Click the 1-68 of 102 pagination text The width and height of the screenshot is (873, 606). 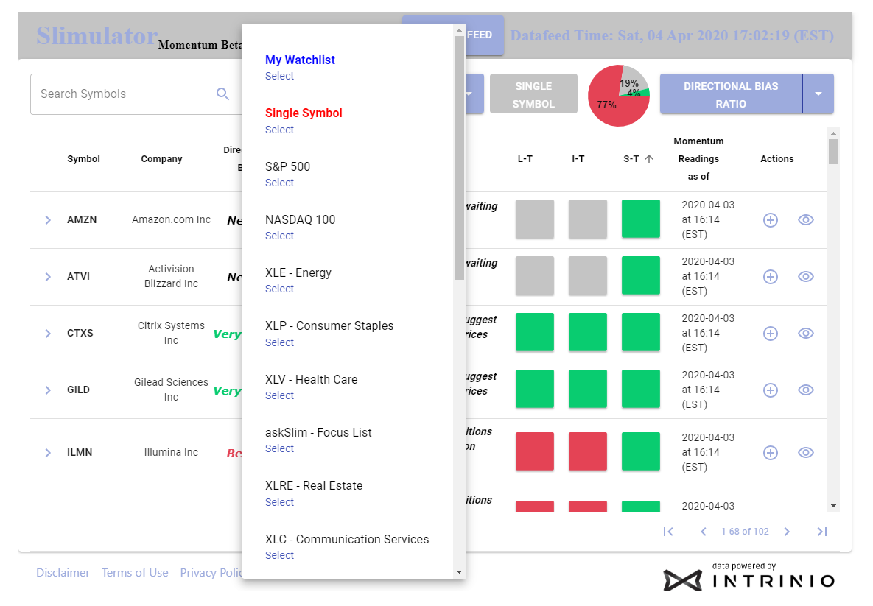pos(745,532)
